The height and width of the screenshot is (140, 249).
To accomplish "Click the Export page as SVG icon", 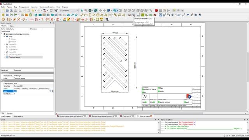I will (x=129, y=15).
